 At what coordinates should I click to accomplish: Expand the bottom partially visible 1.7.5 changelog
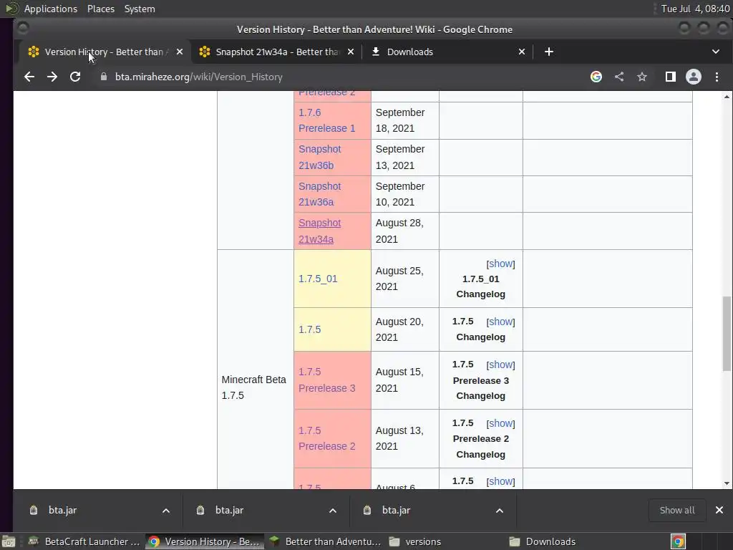tap(500, 481)
